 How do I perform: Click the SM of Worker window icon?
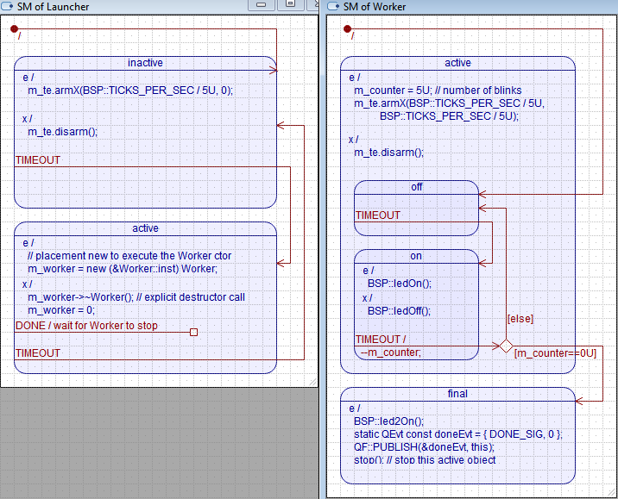pos(334,7)
